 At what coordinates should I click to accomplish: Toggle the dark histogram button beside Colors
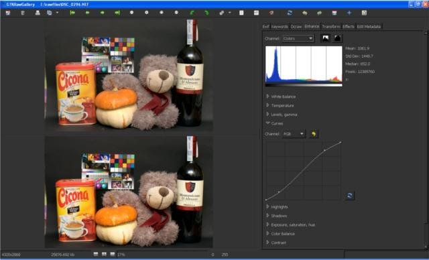(x=337, y=38)
